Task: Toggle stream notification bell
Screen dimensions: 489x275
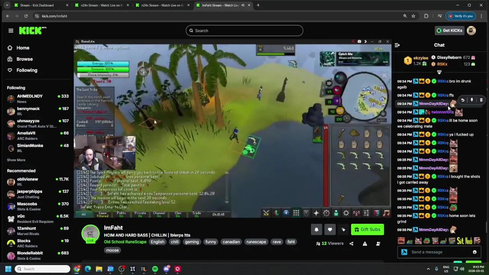Action: pos(316,230)
